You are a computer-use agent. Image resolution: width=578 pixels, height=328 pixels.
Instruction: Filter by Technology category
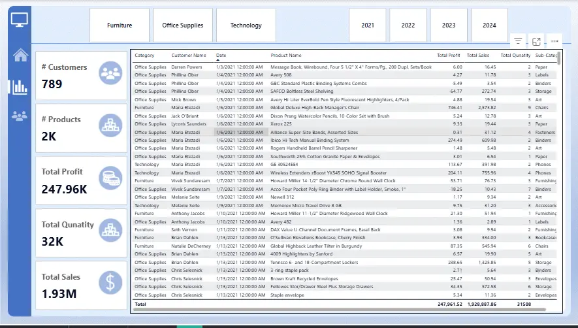point(246,25)
